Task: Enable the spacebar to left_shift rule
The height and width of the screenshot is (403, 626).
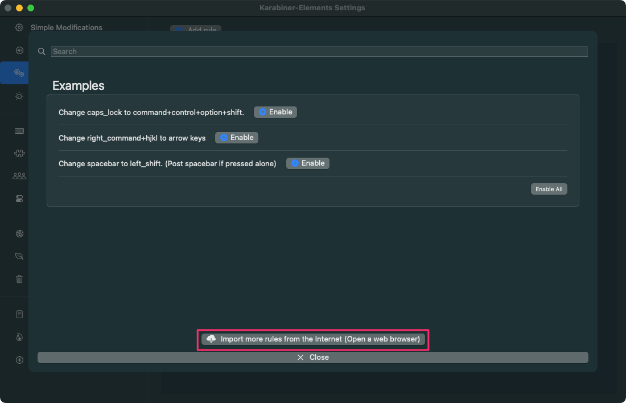Action: [x=307, y=163]
